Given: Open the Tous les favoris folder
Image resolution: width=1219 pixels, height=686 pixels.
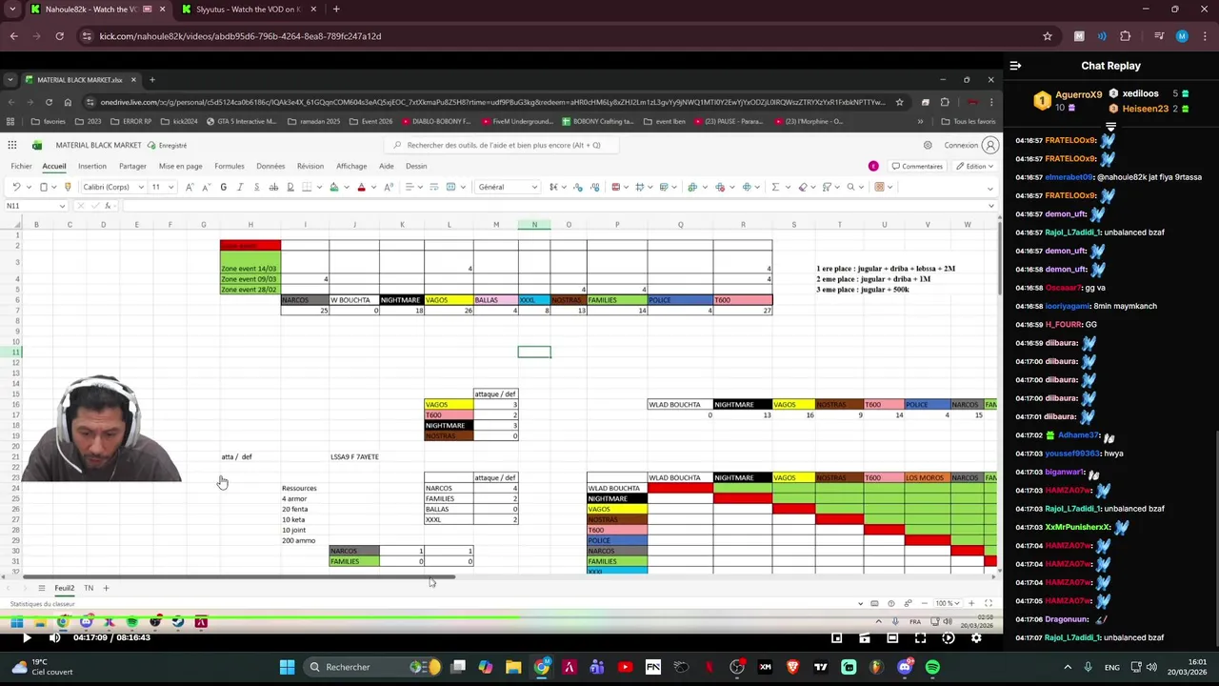Looking at the screenshot, I should coord(968,121).
